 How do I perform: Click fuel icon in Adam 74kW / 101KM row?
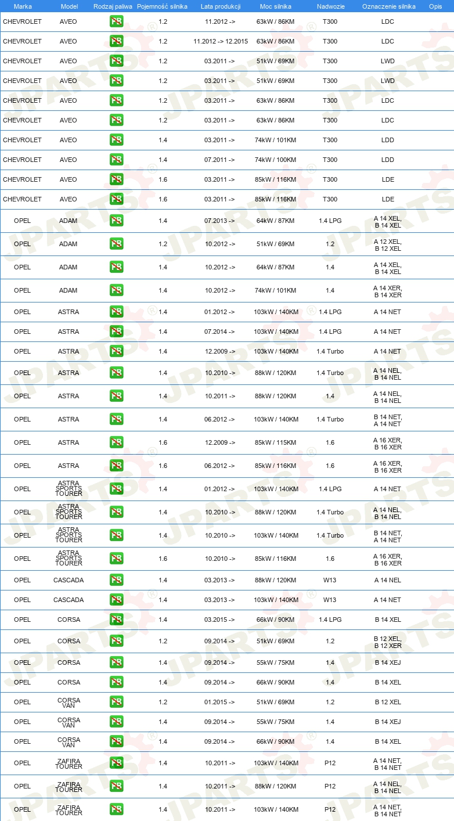[116, 290]
